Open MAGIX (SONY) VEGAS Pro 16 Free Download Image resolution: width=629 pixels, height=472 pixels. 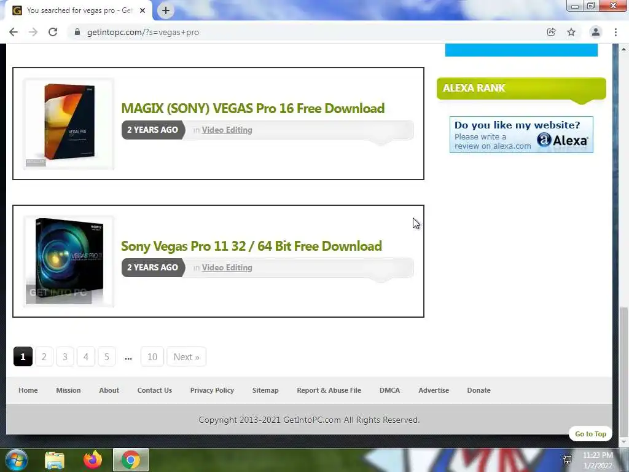252,108
